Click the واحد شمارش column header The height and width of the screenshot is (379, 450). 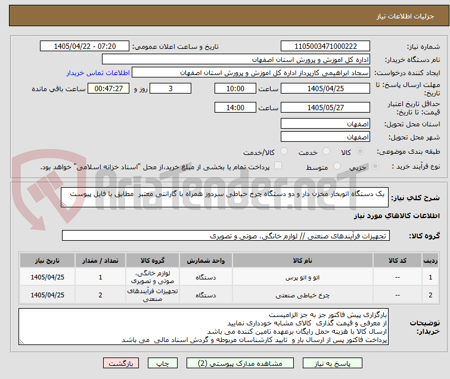[206, 260]
